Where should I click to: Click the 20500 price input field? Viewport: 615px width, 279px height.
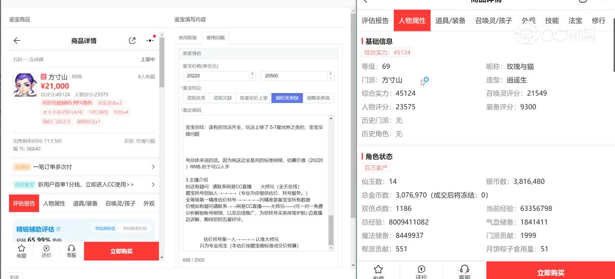point(293,76)
